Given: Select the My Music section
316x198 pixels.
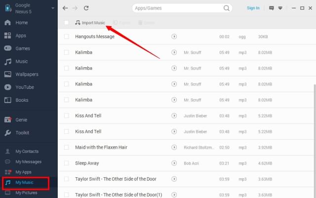Looking at the screenshot, I should click(25, 183).
